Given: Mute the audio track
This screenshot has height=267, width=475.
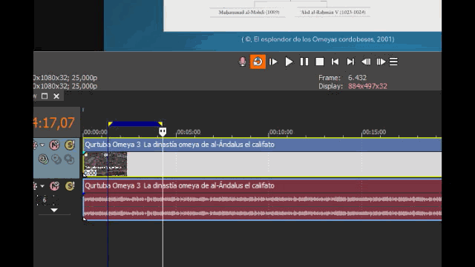Looking at the screenshot, I should (x=54, y=186).
